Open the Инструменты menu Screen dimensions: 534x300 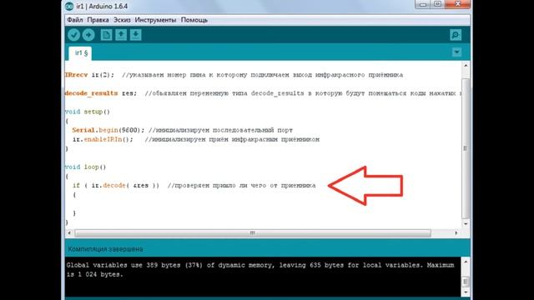click(x=156, y=20)
